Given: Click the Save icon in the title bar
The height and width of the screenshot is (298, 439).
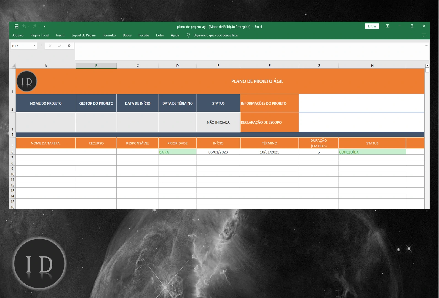Looking at the screenshot, I should 17,26.
